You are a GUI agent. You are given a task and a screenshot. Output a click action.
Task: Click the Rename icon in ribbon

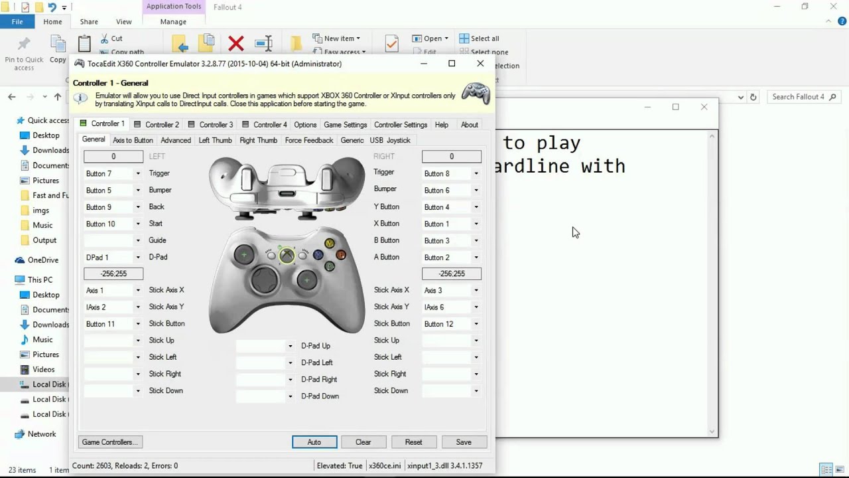click(263, 44)
